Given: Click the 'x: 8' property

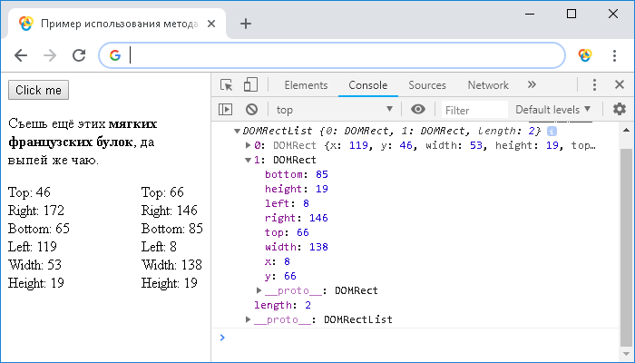Looking at the screenshot, I should (x=278, y=261).
